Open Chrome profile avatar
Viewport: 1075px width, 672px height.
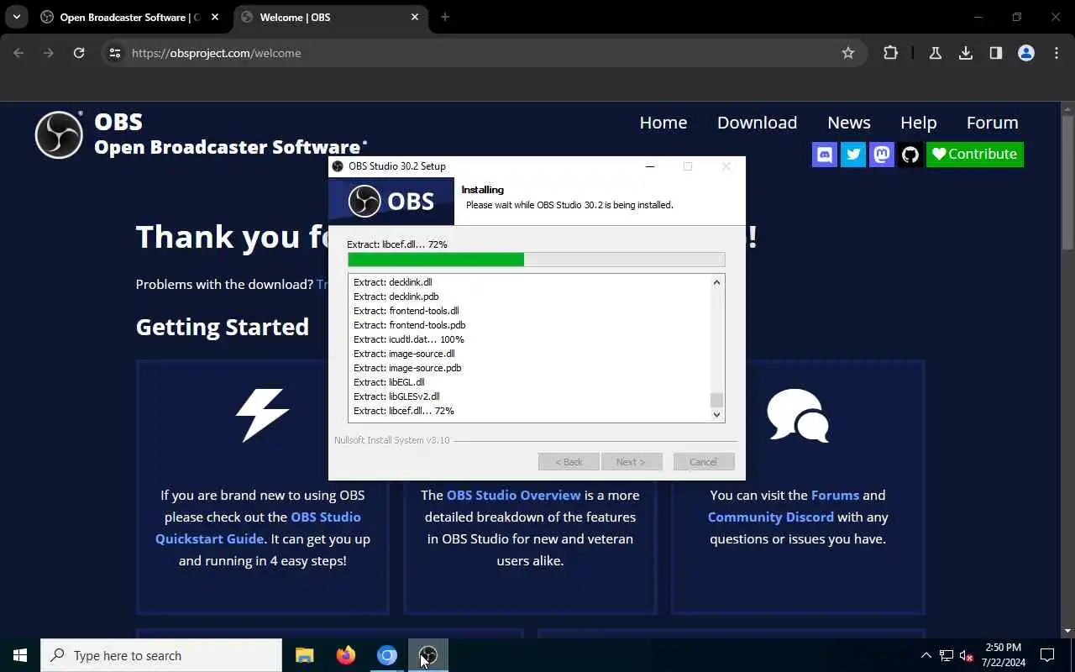[1026, 53]
